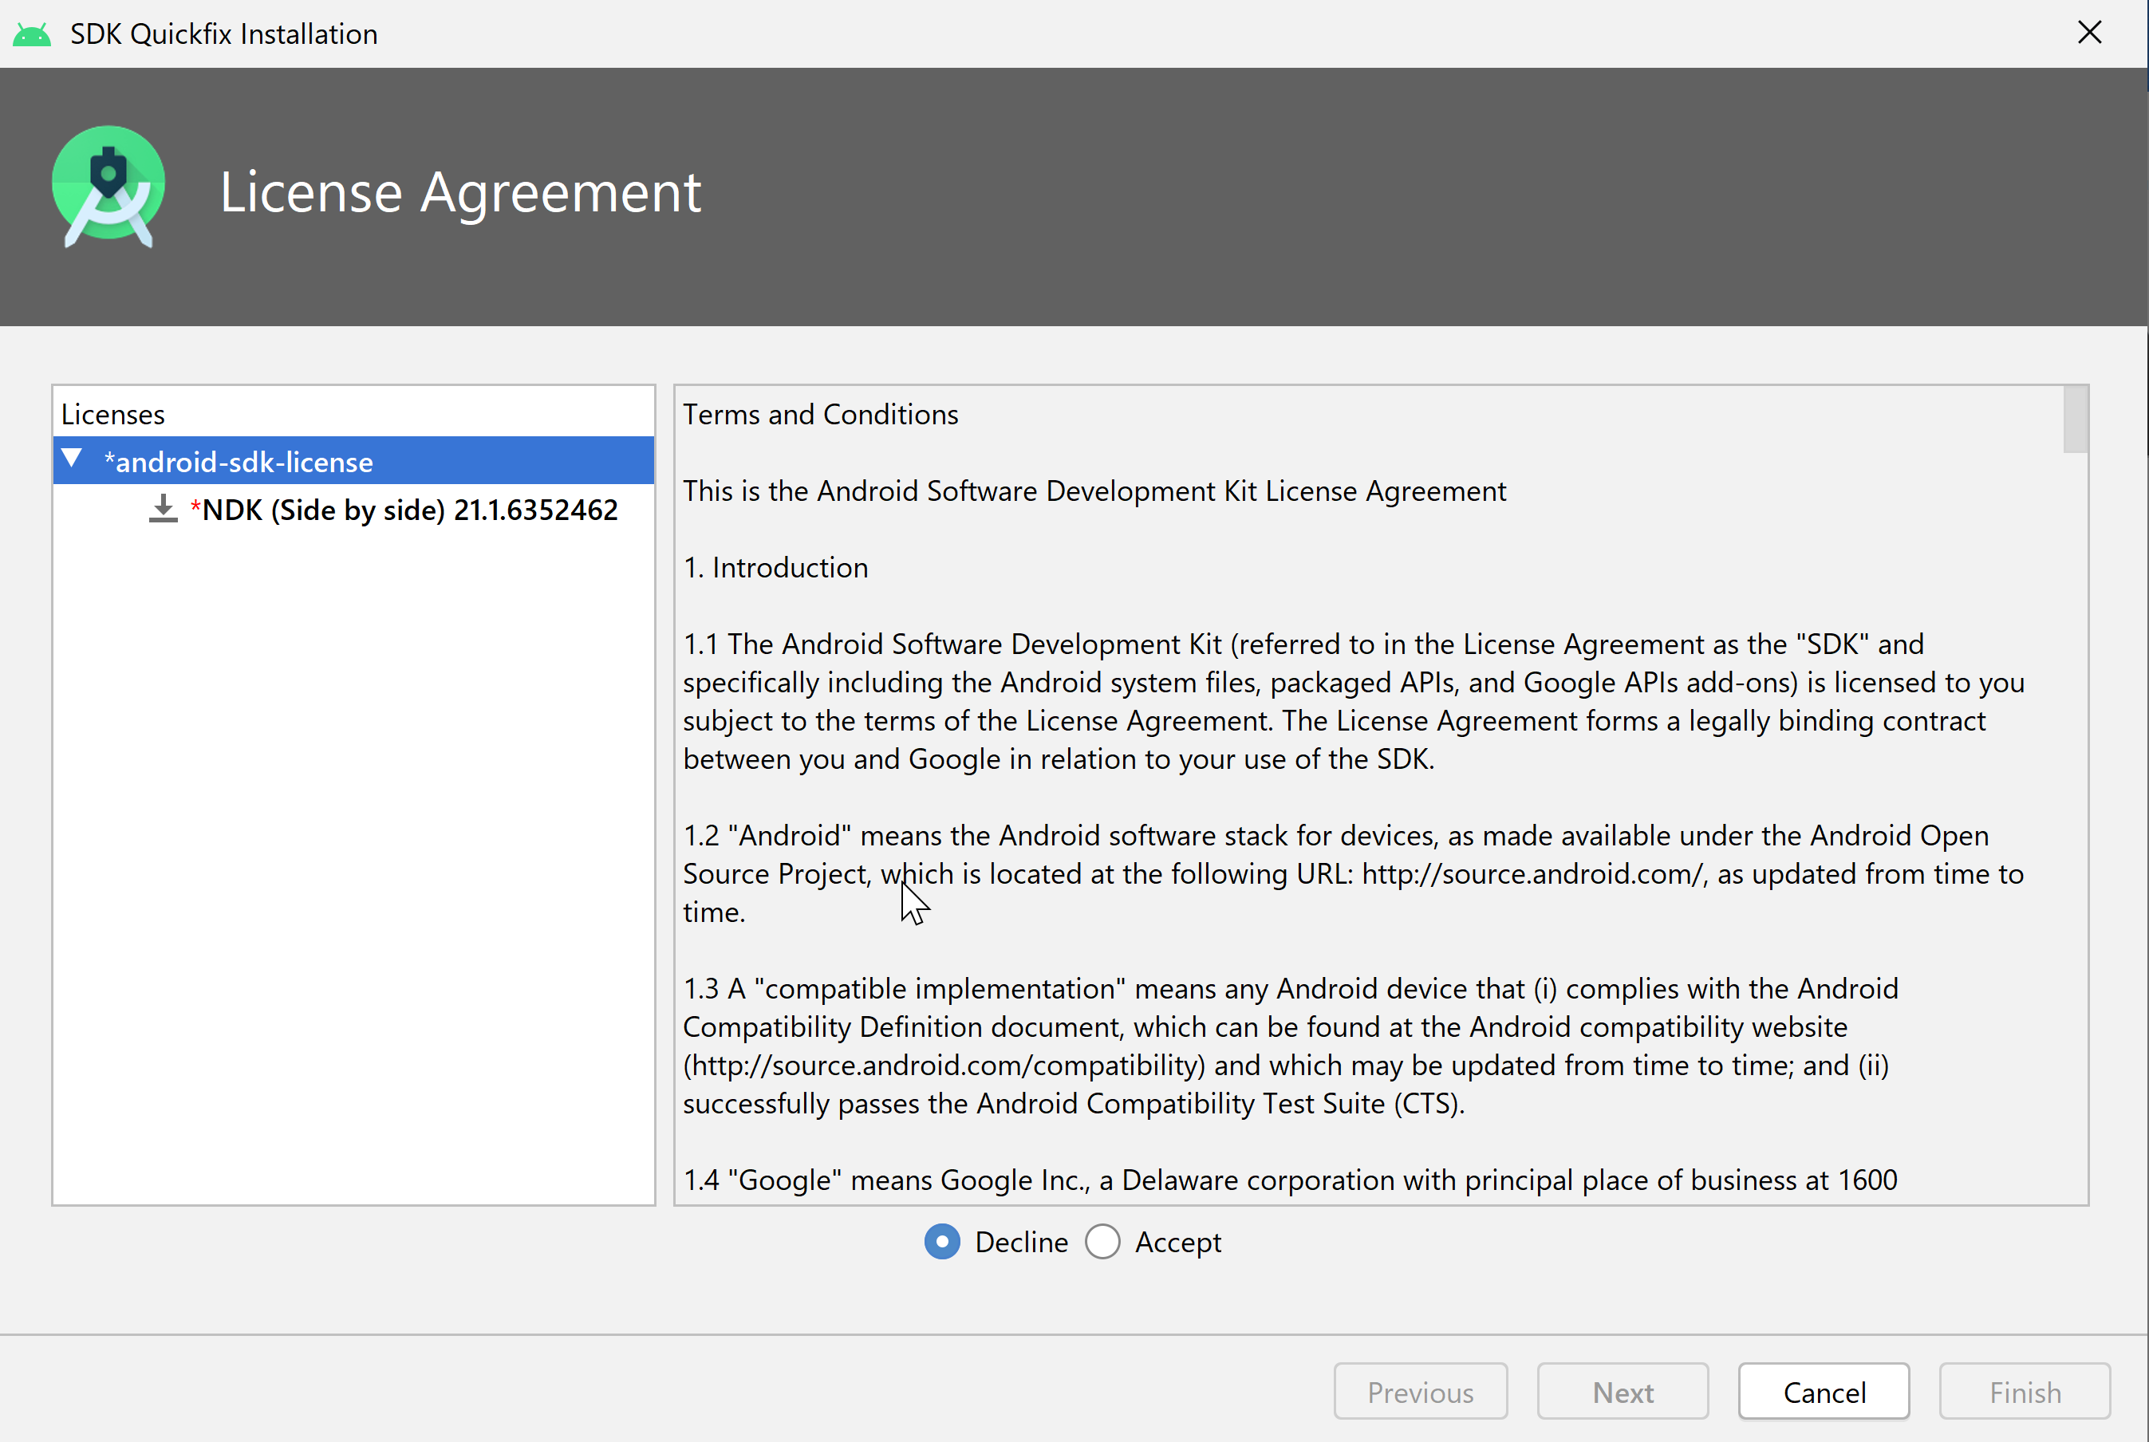Click the http://source.android.com/compatibility URL text
This screenshot has width=2149, height=1442.
944,1065
